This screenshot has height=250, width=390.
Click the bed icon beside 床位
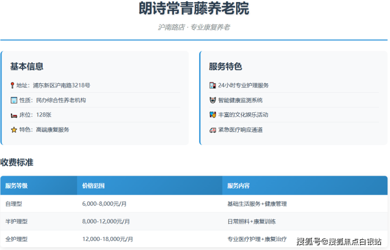14,115
